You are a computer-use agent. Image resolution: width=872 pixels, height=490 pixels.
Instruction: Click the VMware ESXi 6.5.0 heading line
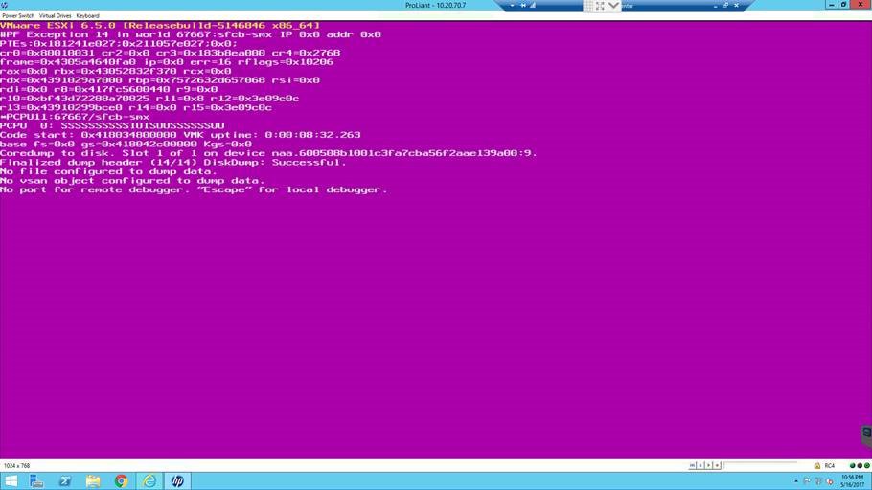pyautogui.click(x=160, y=26)
